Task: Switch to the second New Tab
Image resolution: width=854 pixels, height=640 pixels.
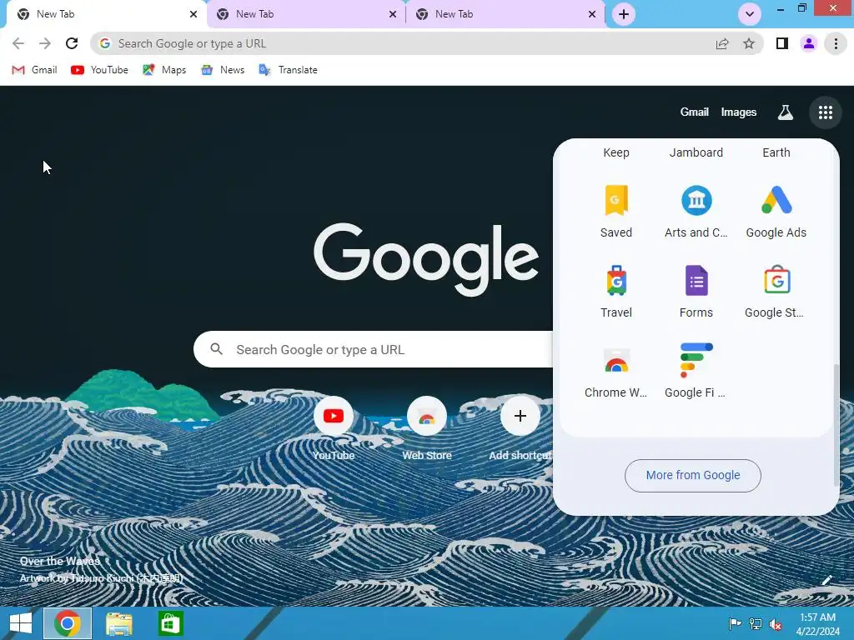Action: pyautogui.click(x=306, y=14)
